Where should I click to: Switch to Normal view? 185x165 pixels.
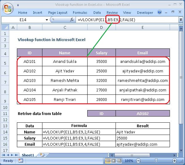click(x=108, y=161)
